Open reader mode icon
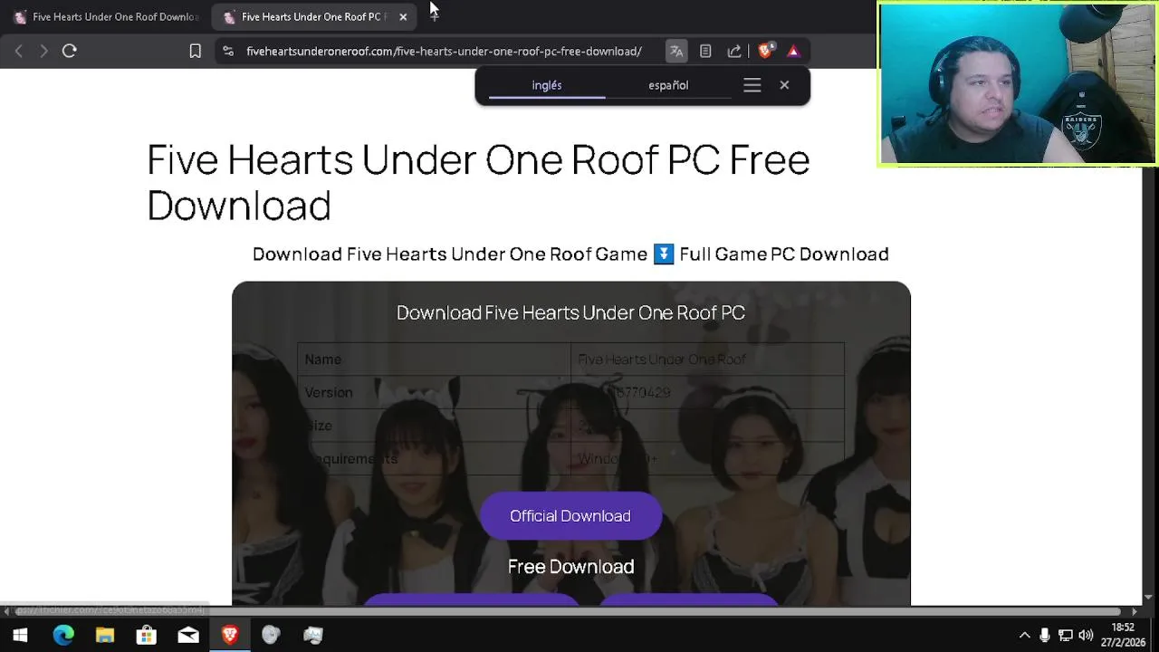This screenshot has width=1159, height=652. (705, 51)
